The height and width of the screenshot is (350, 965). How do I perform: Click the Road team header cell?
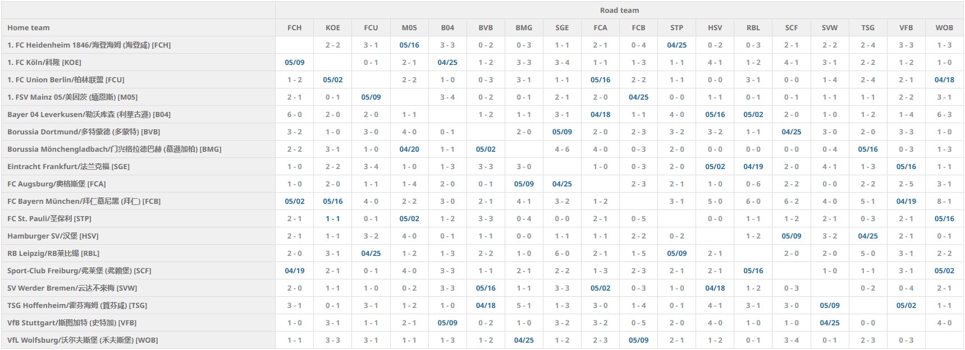[x=619, y=10]
